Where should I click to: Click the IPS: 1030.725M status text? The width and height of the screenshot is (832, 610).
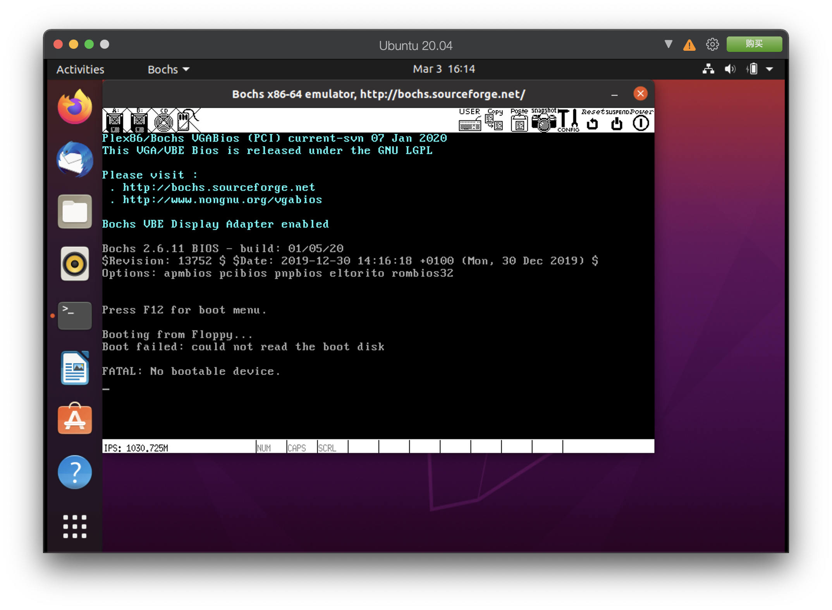click(136, 448)
